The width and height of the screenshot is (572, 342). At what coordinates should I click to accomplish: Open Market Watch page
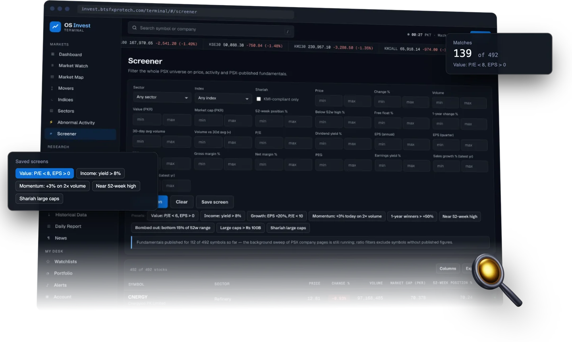coord(73,66)
